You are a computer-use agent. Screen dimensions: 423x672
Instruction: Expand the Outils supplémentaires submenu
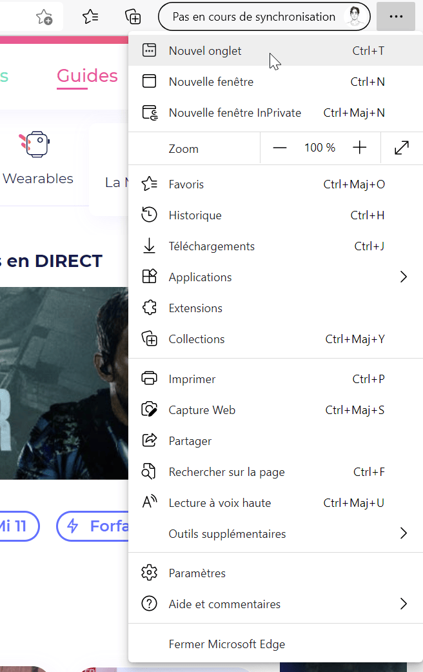coord(275,533)
